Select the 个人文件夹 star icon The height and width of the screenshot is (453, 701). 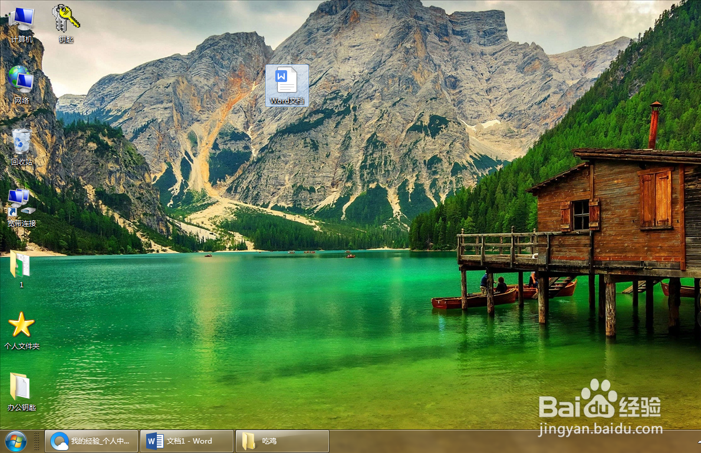(21, 331)
